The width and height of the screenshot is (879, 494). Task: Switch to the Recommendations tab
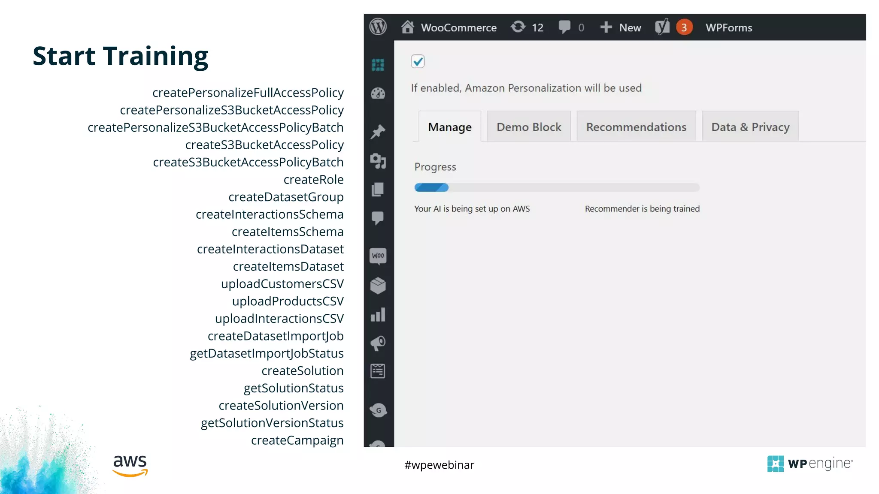636,127
